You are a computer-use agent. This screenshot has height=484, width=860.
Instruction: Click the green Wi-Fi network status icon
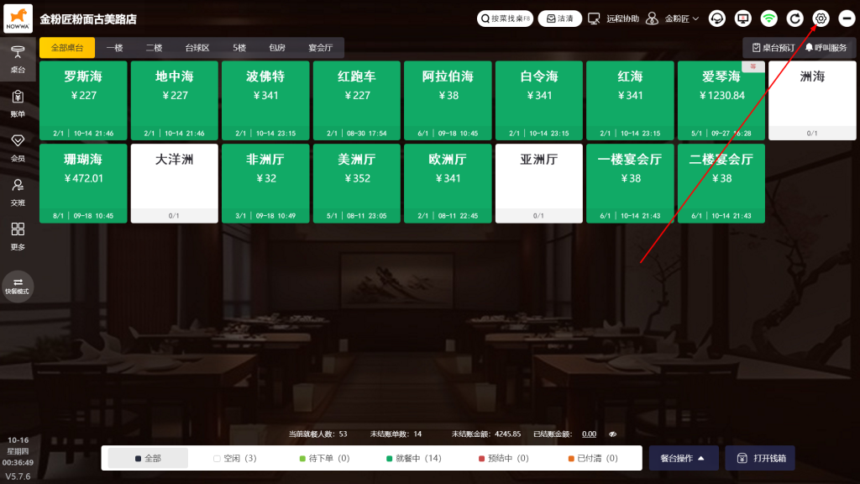(768, 18)
